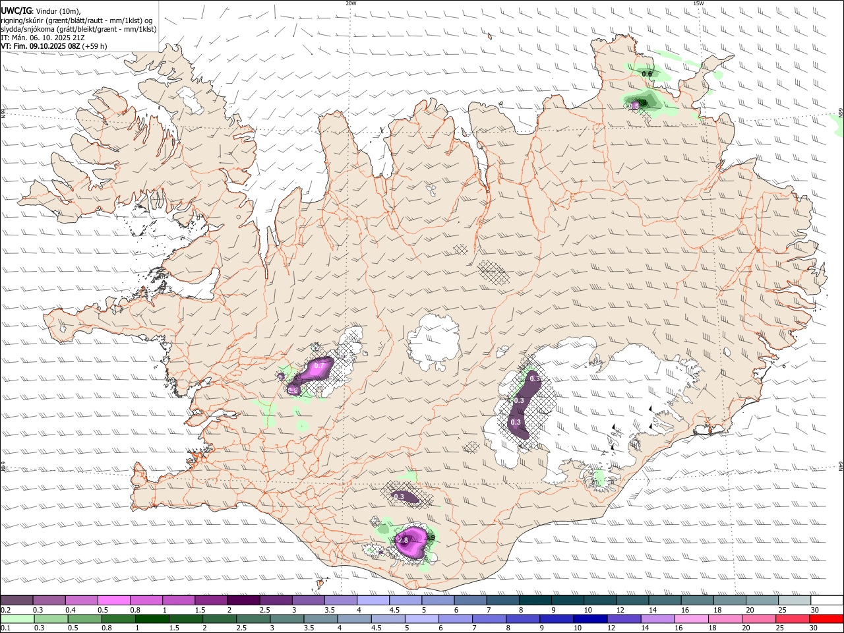This screenshot has height=633, width=844.
Task: Pick lower legend red swatch starting at 25
Action: coord(792,618)
